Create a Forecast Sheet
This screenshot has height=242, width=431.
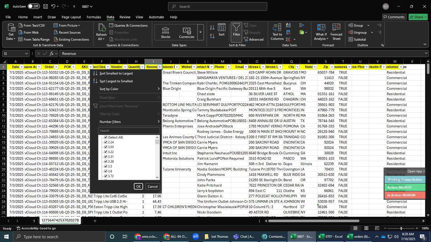tap(336, 32)
